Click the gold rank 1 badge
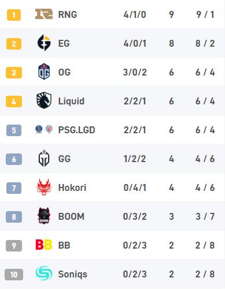The width and height of the screenshot is (225, 289). coord(14,15)
